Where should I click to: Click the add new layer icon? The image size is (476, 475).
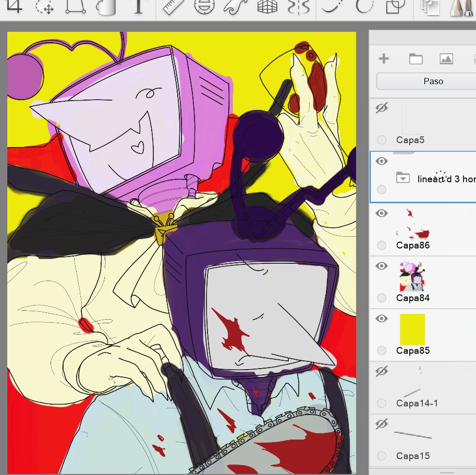[384, 58]
